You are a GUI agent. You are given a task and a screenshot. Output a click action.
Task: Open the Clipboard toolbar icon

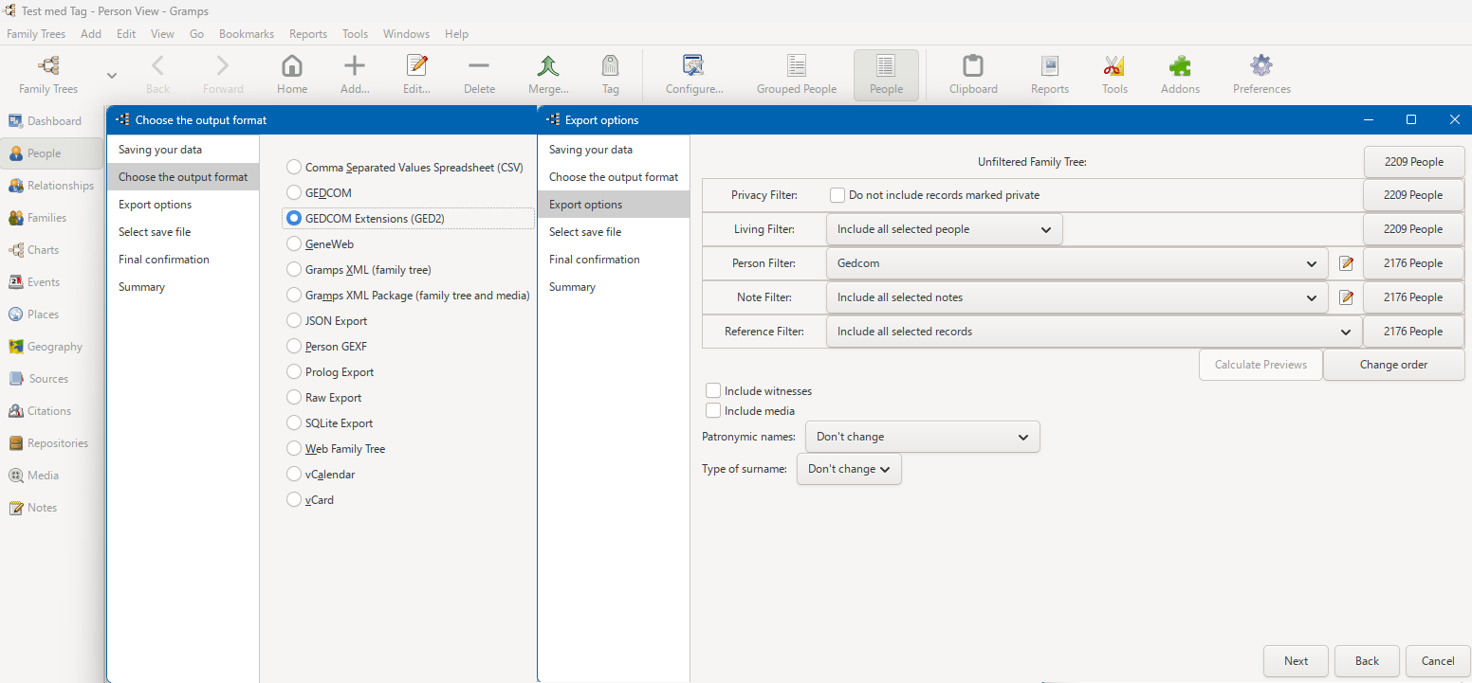tap(973, 65)
